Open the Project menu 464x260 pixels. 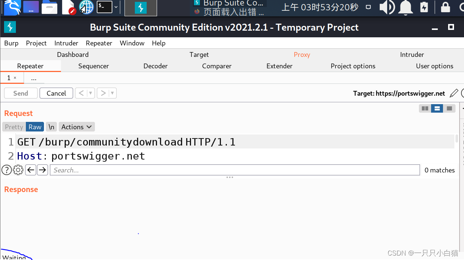(36, 43)
